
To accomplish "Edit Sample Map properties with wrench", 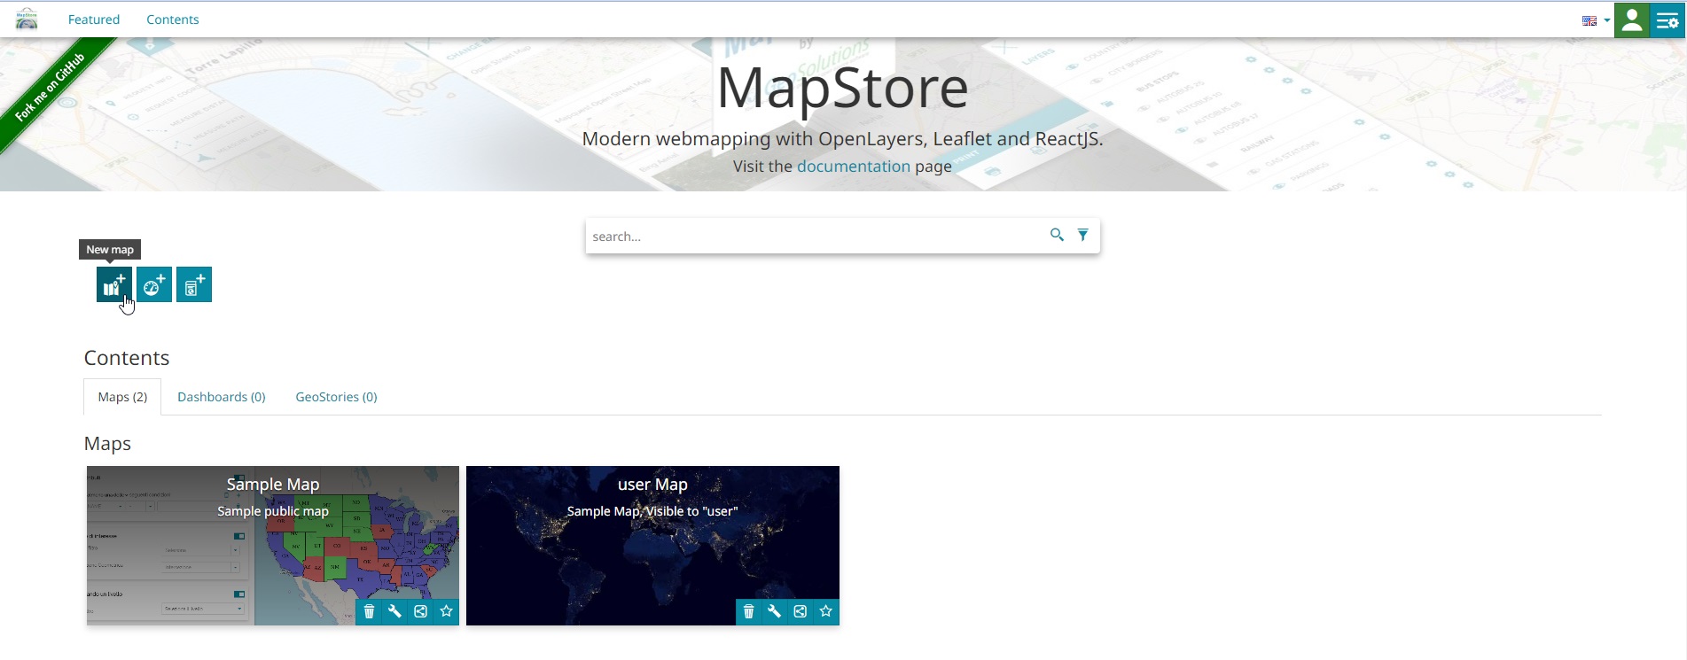I will 394,611.
